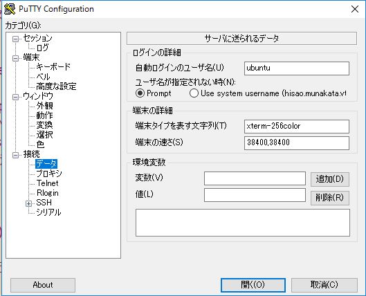Screen dimensions: 366x296
Task: Select 高度な設定 in category tree
Action: [56, 86]
